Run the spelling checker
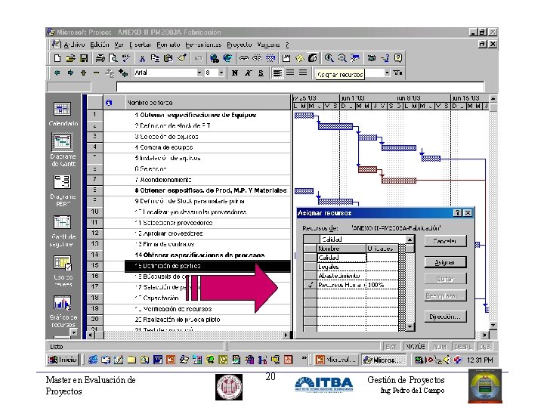The image size is (544, 408). (126, 58)
